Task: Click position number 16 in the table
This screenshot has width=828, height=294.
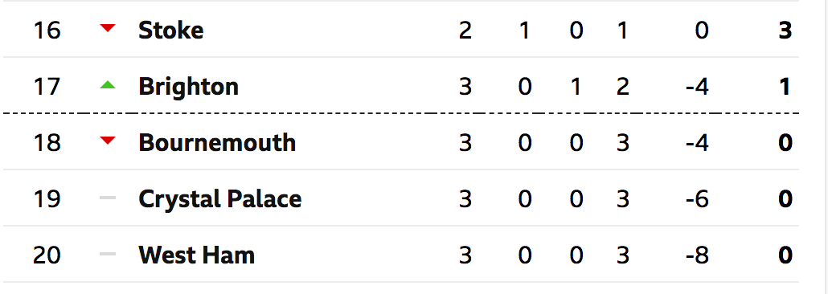Action: click(47, 31)
